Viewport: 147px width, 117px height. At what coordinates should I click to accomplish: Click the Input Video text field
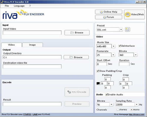32,33
